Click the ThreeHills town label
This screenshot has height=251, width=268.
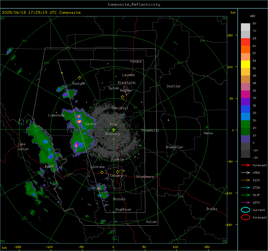click(x=150, y=130)
